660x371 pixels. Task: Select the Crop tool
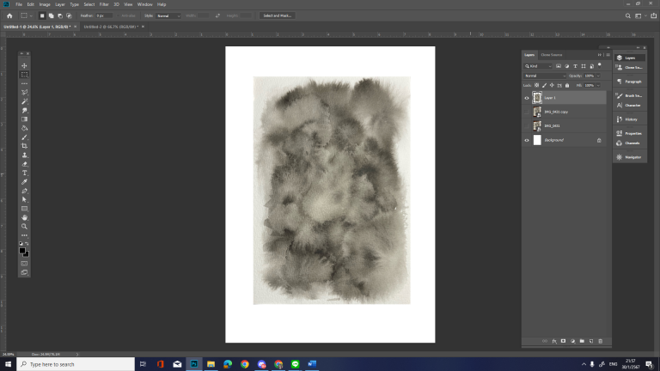click(24, 146)
